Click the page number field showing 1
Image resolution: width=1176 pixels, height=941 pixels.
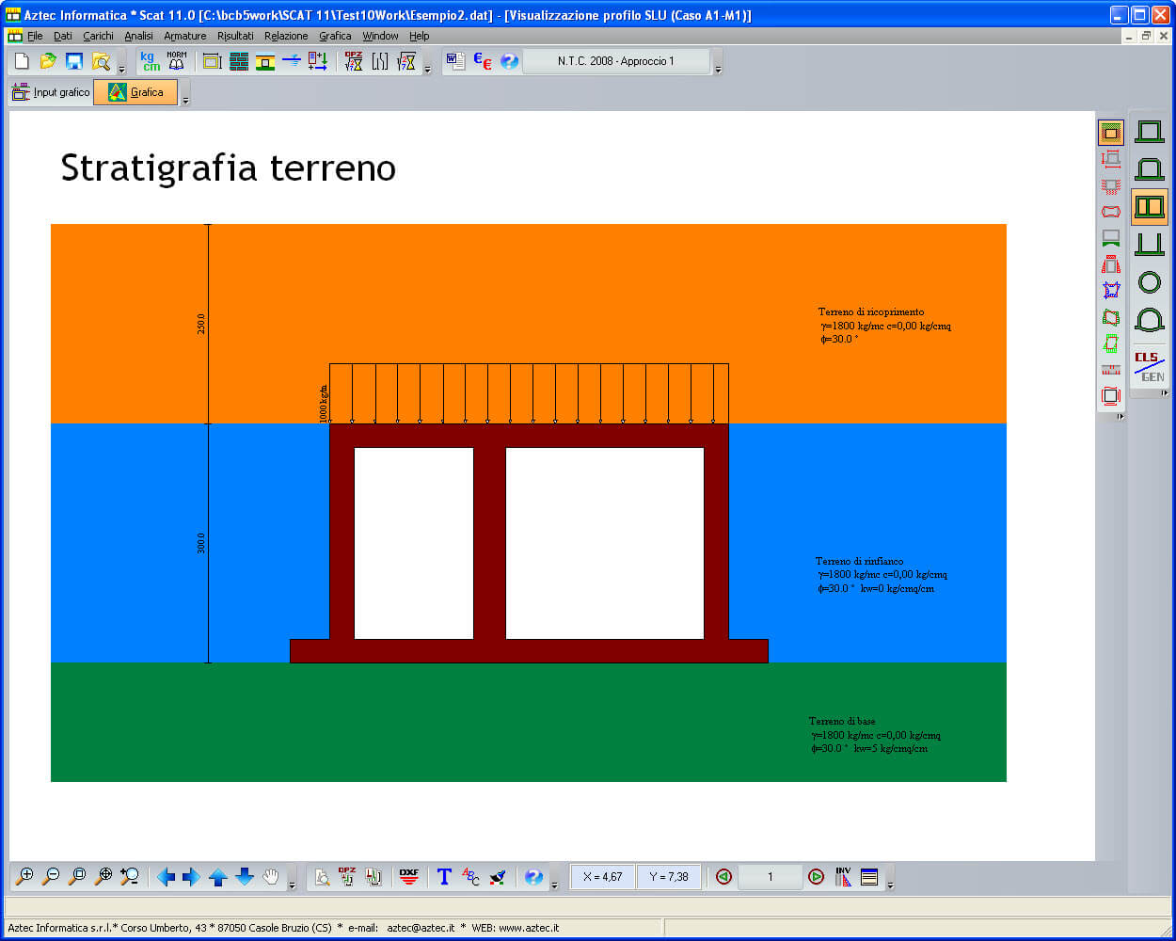770,876
